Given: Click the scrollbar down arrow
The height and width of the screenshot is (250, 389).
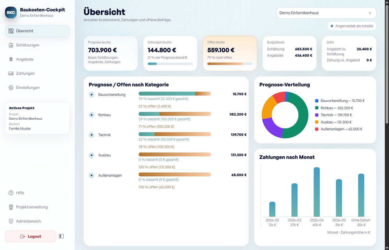Looking at the screenshot, I should coord(387,248).
